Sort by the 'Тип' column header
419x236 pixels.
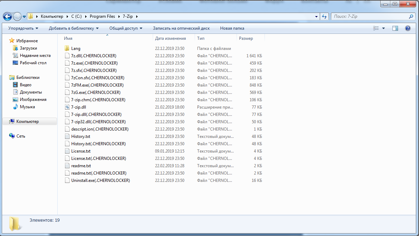pyautogui.click(x=201, y=38)
